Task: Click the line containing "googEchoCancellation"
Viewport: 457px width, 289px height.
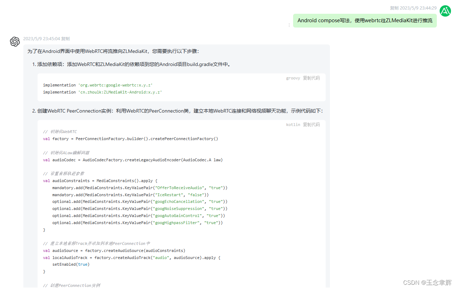Action: click(x=140, y=201)
